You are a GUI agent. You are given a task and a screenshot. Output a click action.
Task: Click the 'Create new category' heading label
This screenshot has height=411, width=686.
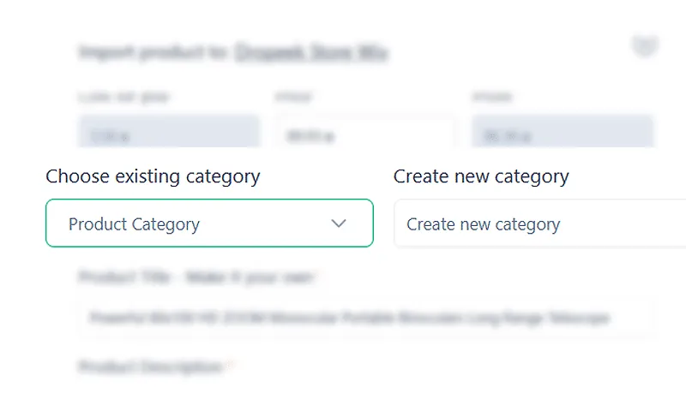pyautogui.click(x=481, y=176)
